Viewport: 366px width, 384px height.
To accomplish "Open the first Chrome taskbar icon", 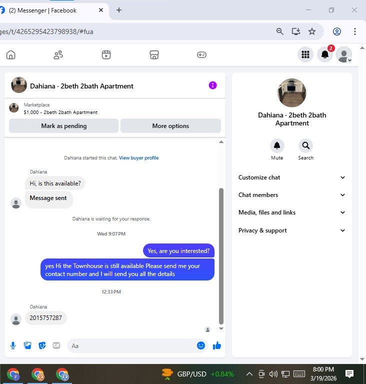I will coord(13,374).
